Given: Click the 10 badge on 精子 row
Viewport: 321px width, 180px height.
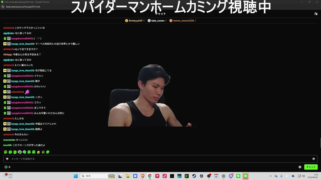Looking at the screenshot, I should pos(5,81).
